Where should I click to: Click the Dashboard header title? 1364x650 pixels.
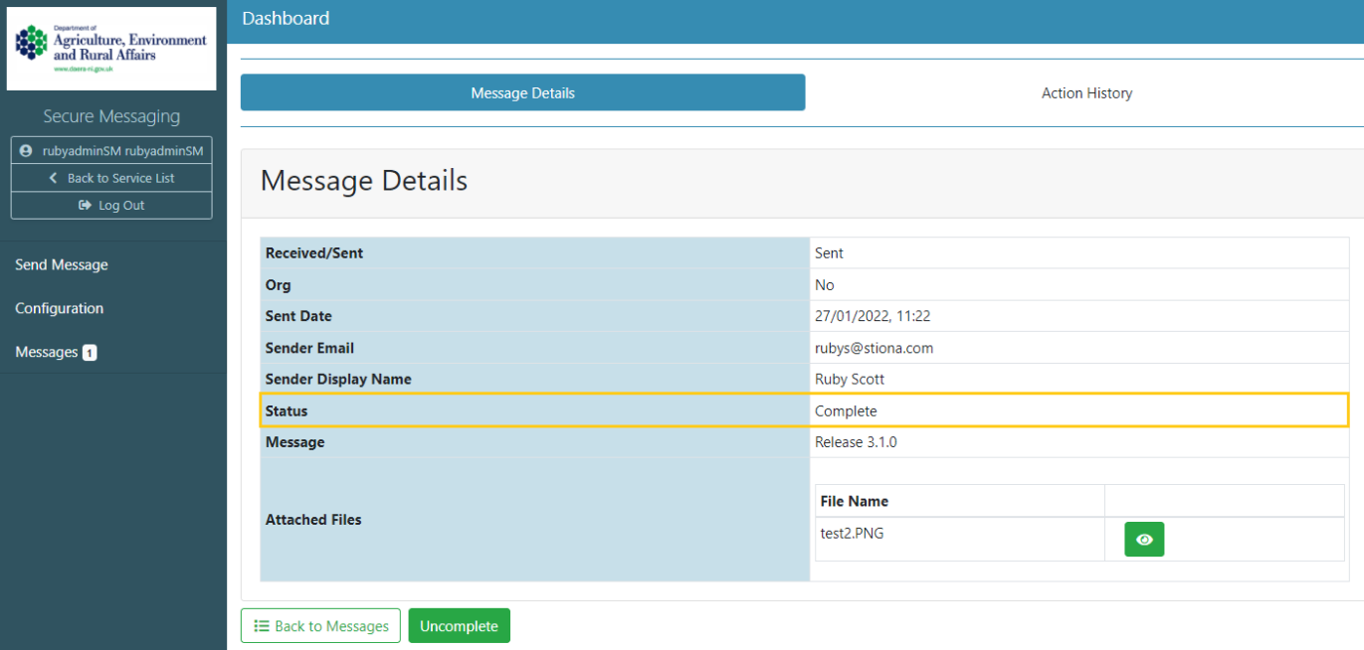[x=286, y=18]
